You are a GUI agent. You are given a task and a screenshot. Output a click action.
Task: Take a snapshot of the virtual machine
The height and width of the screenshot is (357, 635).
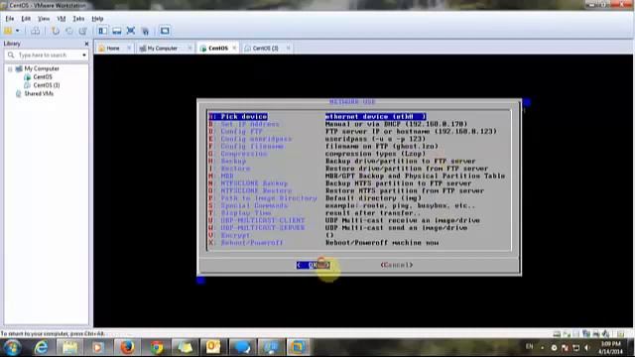(56, 31)
